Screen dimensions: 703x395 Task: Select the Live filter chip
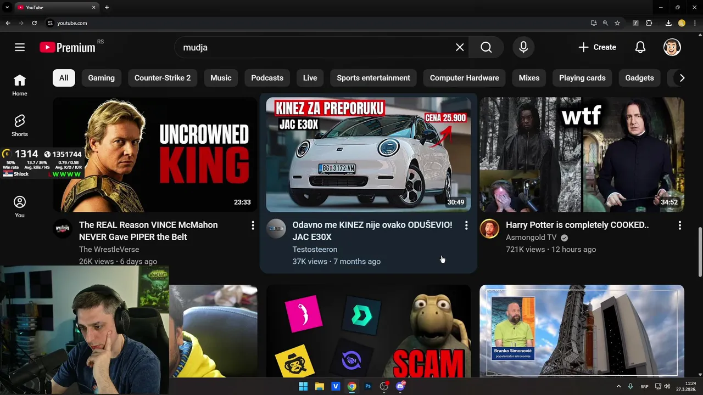click(310, 78)
